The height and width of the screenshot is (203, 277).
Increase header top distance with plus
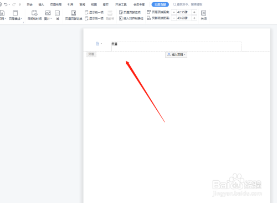[194, 12]
